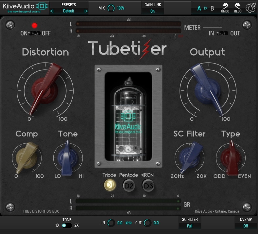258x234 pixels.
Task: Toggle the in/out gain link chain icon
Action: tap(129, 223)
